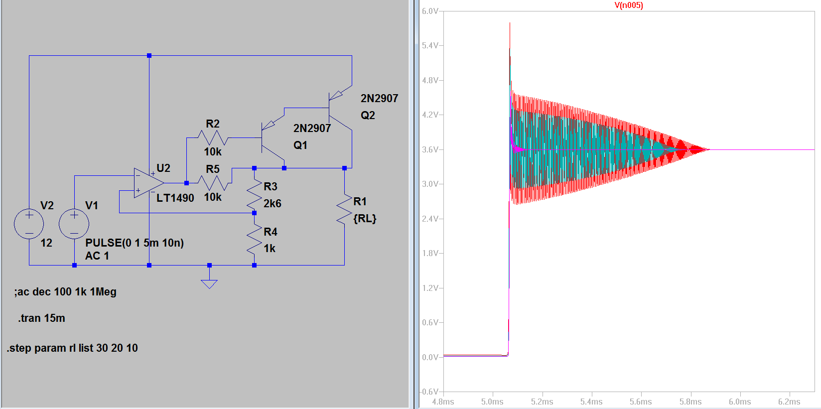Click the U2 reference designator label
Screen dimensions: 821x409
163,168
